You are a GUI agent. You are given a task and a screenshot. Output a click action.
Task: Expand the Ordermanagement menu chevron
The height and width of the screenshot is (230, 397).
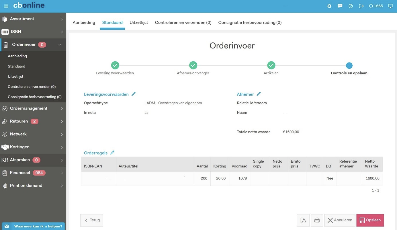pyautogui.click(x=62, y=109)
